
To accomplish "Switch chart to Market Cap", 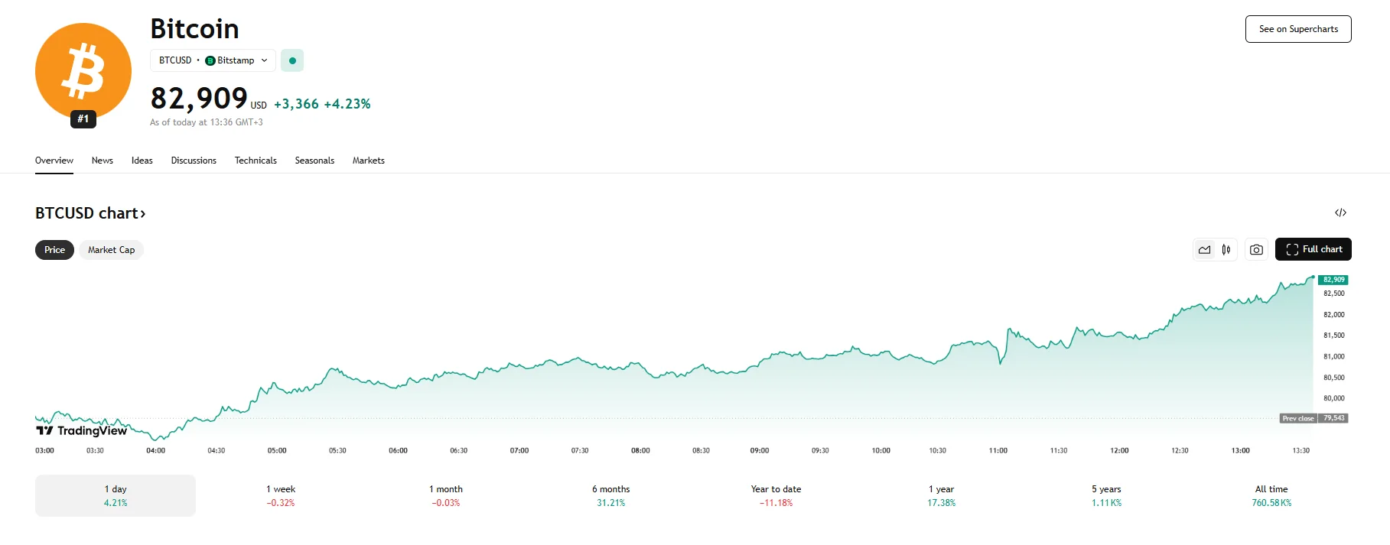I will (111, 250).
